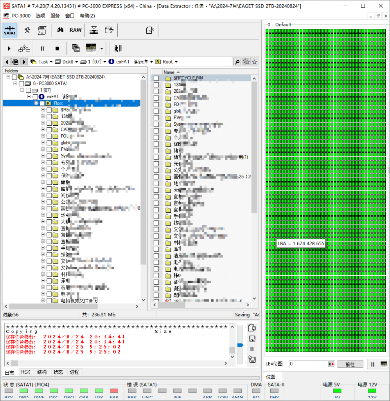The image size is (390, 401).
Task: Click the 前往 go button
Action: [x=350, y=364]
